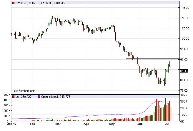Screen dimensions: 193x131
Task: Click the red Vol legend square
Action: pyautogui.click(x=13, y=97)
